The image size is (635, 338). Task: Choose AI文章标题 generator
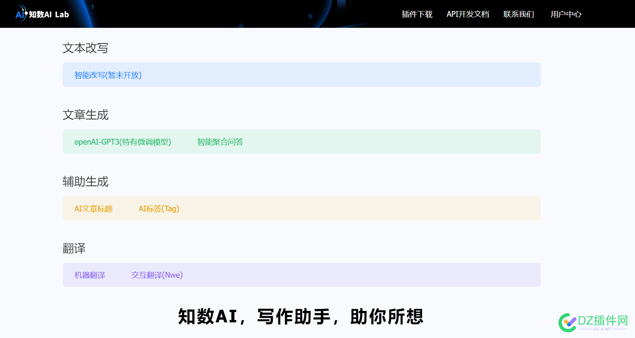point(93,209)
